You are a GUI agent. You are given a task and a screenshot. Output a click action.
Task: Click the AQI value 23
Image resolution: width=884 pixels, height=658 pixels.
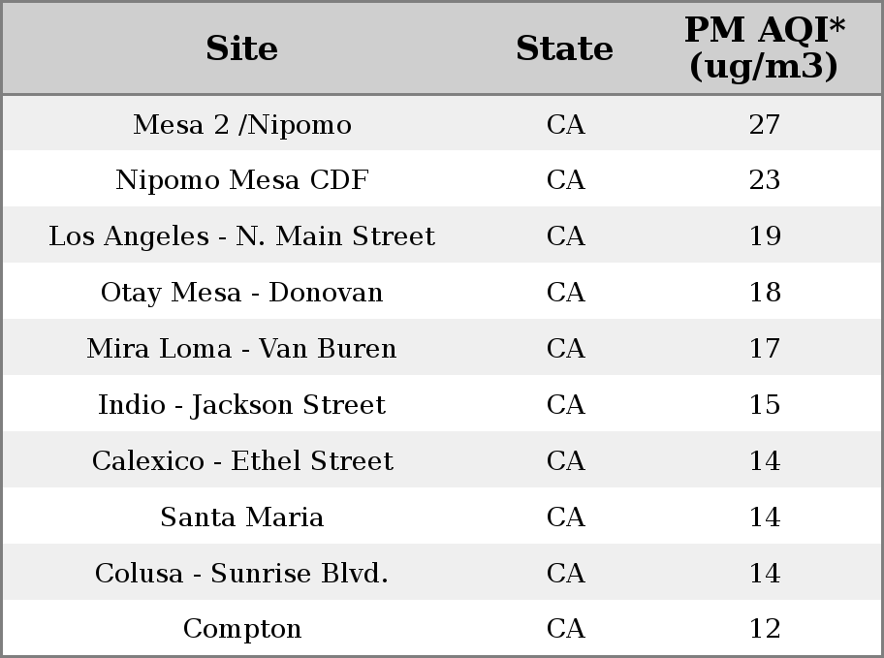tap(765, 180)
